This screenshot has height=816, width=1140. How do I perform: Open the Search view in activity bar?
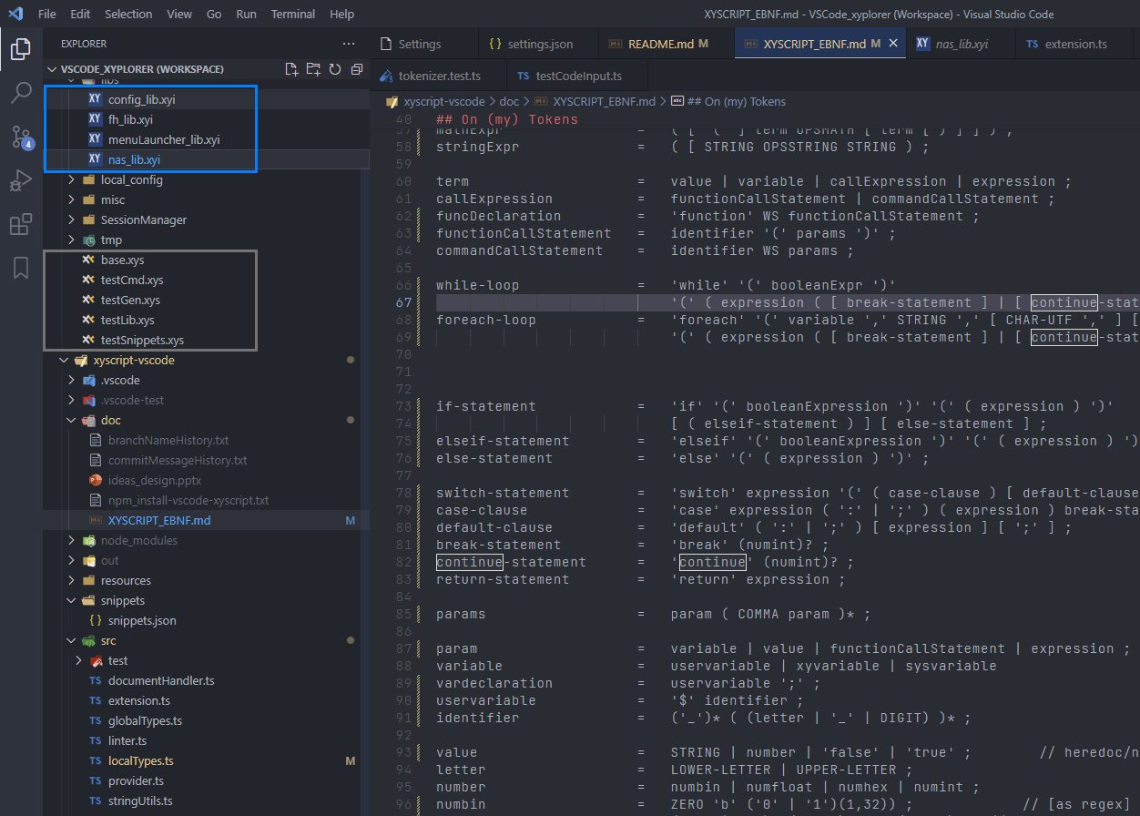[x=21, y=92]
